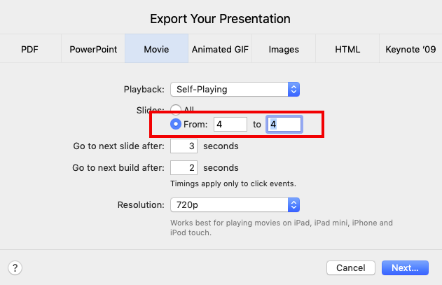Click the Next… button
This screenshot has height=285, width=442.
click(405, 267)
